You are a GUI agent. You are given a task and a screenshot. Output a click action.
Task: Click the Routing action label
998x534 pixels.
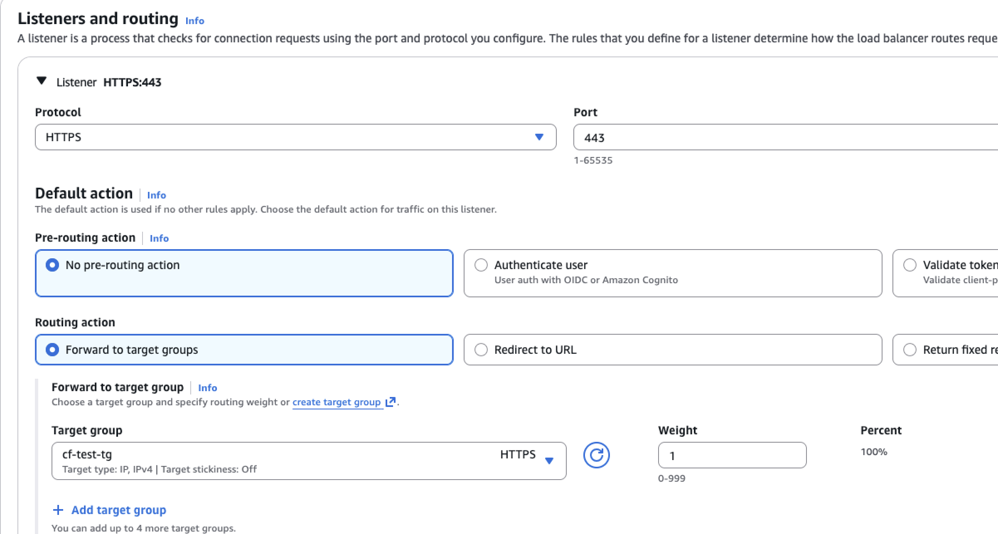tap(75, 322)
